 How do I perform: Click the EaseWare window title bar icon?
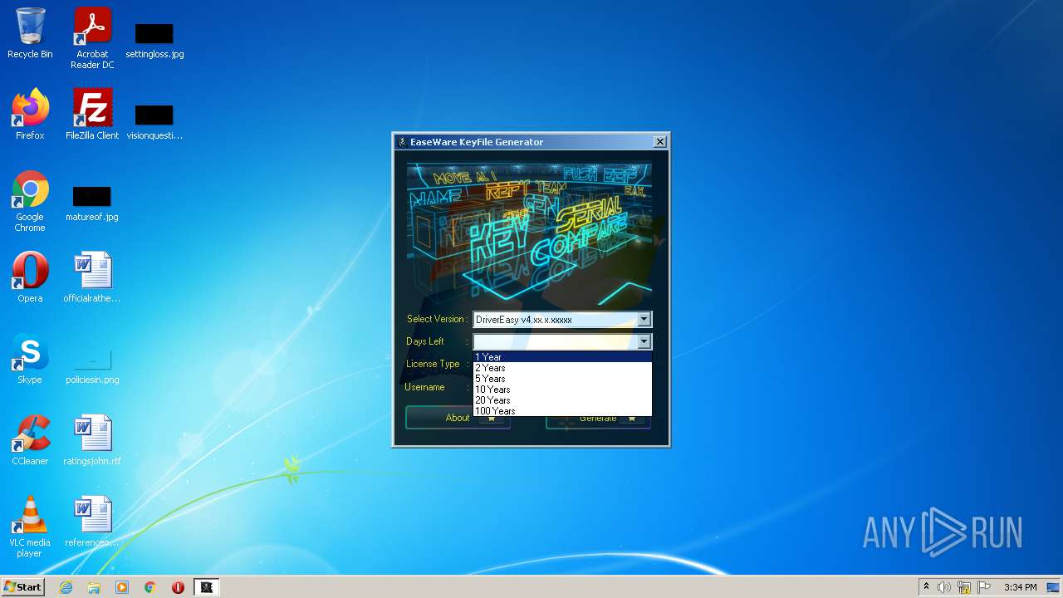(x=402, y=142)
